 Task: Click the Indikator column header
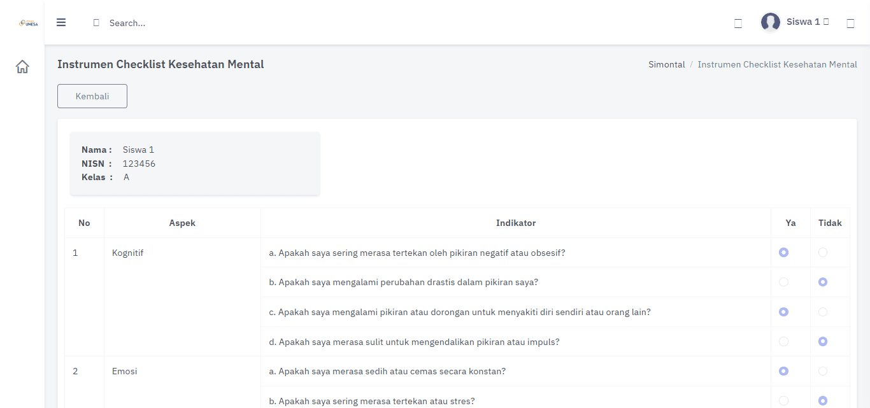pos(516,223)
